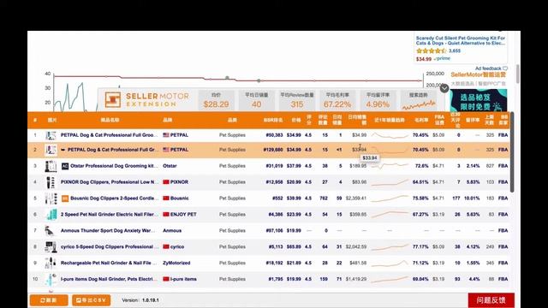Viewport: 548px width, 308px height.
Task: Click the China flag next to cyrico
Action: point(166,247)
